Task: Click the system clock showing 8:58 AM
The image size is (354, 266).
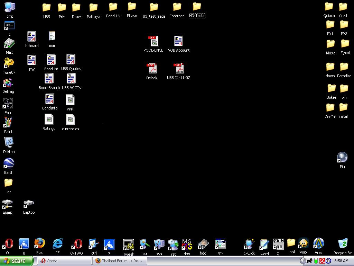Action: pos(341,261)
